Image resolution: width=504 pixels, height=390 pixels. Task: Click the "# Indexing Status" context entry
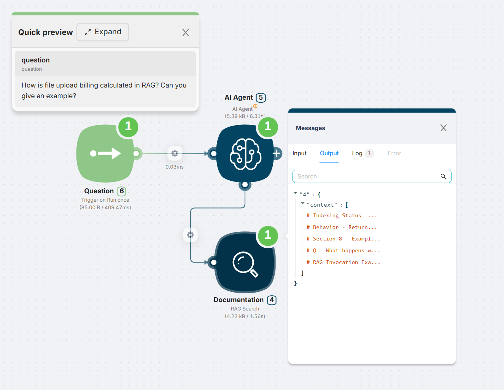[x=342, y=216]
